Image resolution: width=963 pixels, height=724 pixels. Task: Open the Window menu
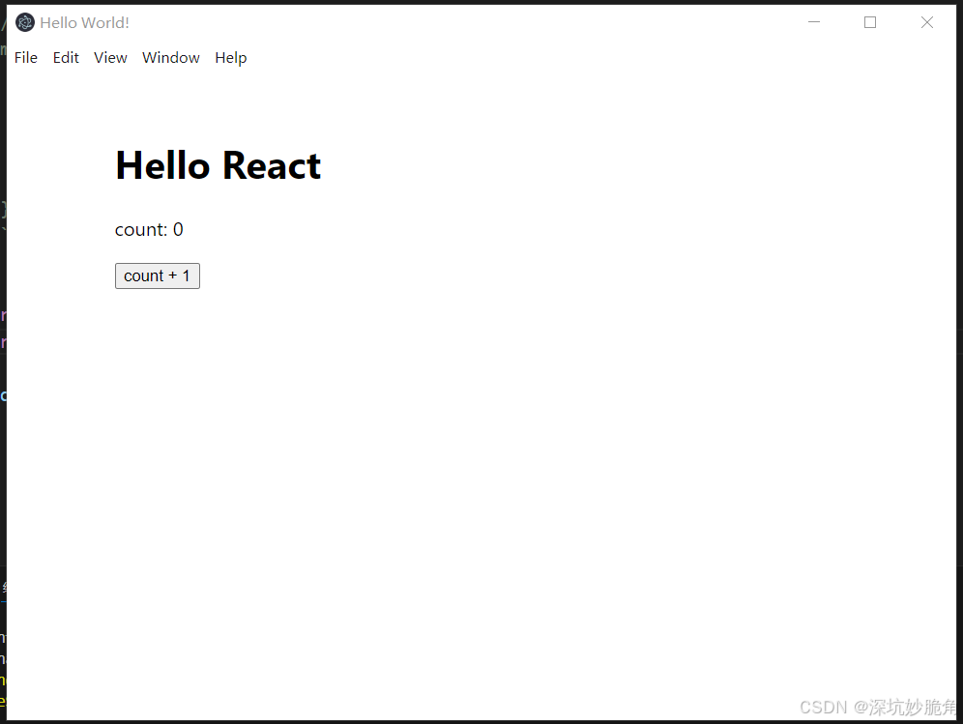[x=171, y=58]
